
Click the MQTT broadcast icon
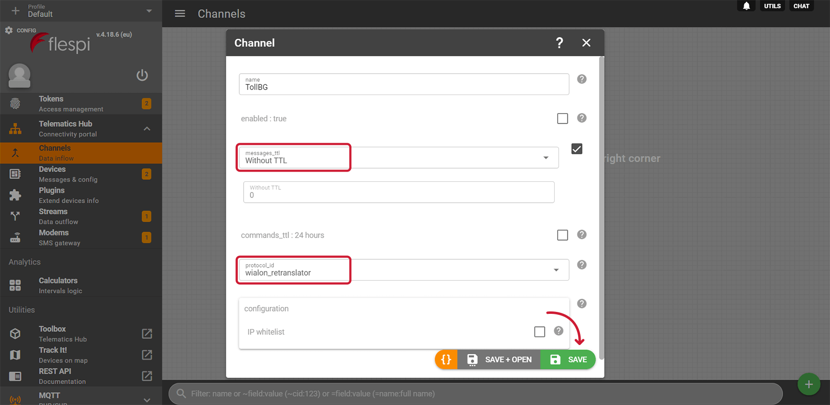click(15, 400)
